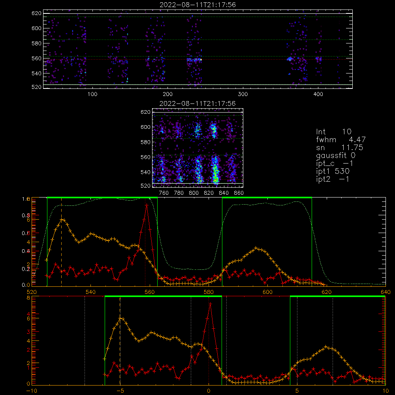Click x-axis label 600 on third plot
Viewport: 395px width, 395px height.
[x=267, y=292]
